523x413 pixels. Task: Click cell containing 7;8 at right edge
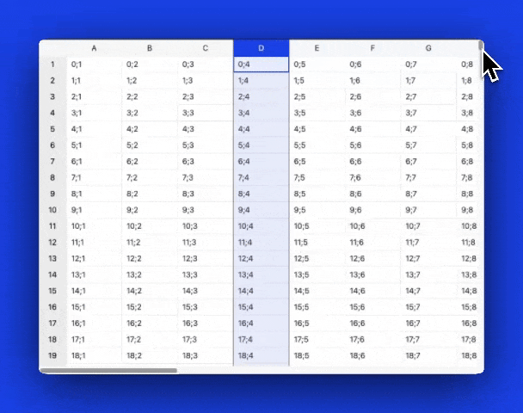469,177
